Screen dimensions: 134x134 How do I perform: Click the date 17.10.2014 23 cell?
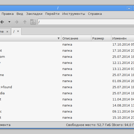pyautogui.click(x=123, y=51)
